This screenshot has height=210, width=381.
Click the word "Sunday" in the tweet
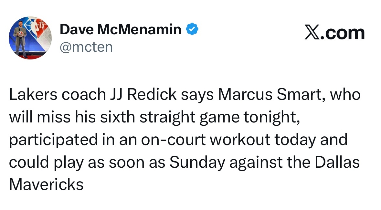[x=197, y=162]
